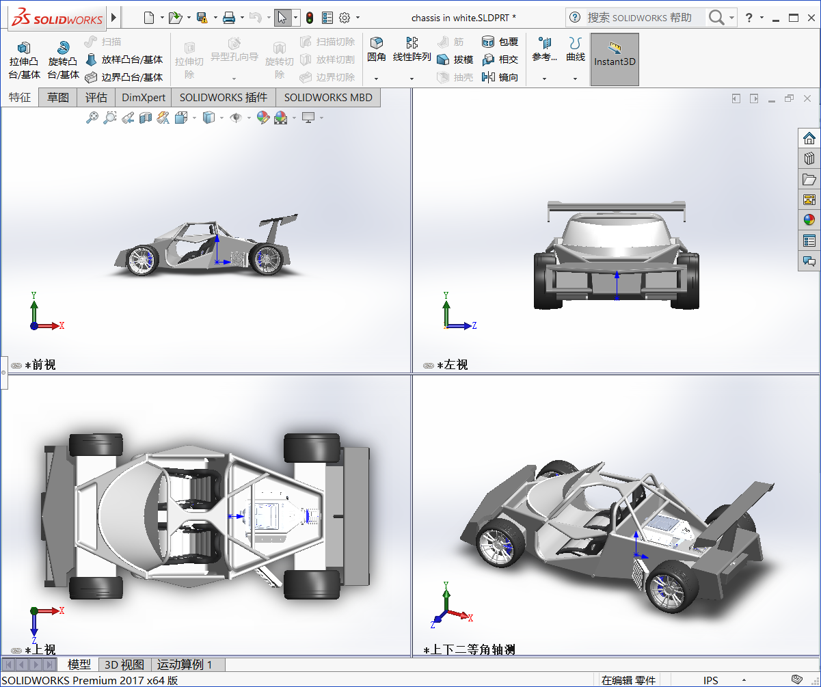Click the Extruded Boss/Base (拉伸凸台/基体) tool
The image size is (821, 687).
(25, 59)
